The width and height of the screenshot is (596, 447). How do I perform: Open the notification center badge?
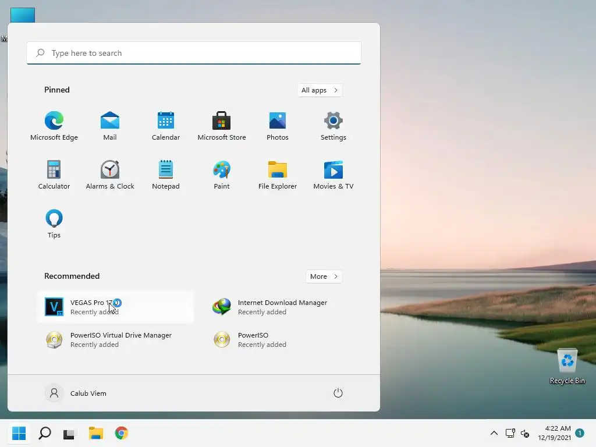point(580,433)
